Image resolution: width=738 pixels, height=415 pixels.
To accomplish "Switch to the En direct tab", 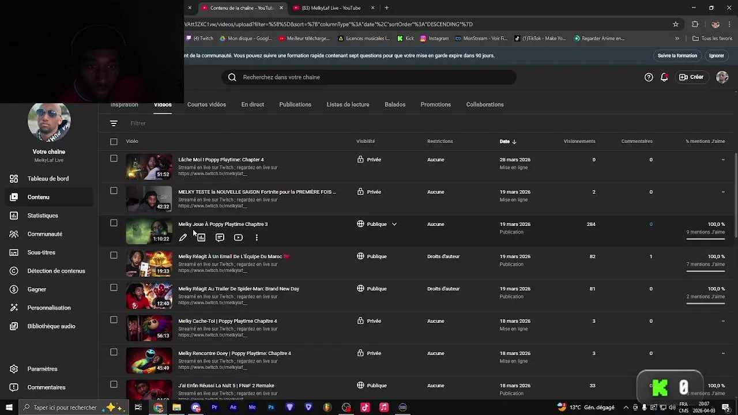I will [253, 104].
